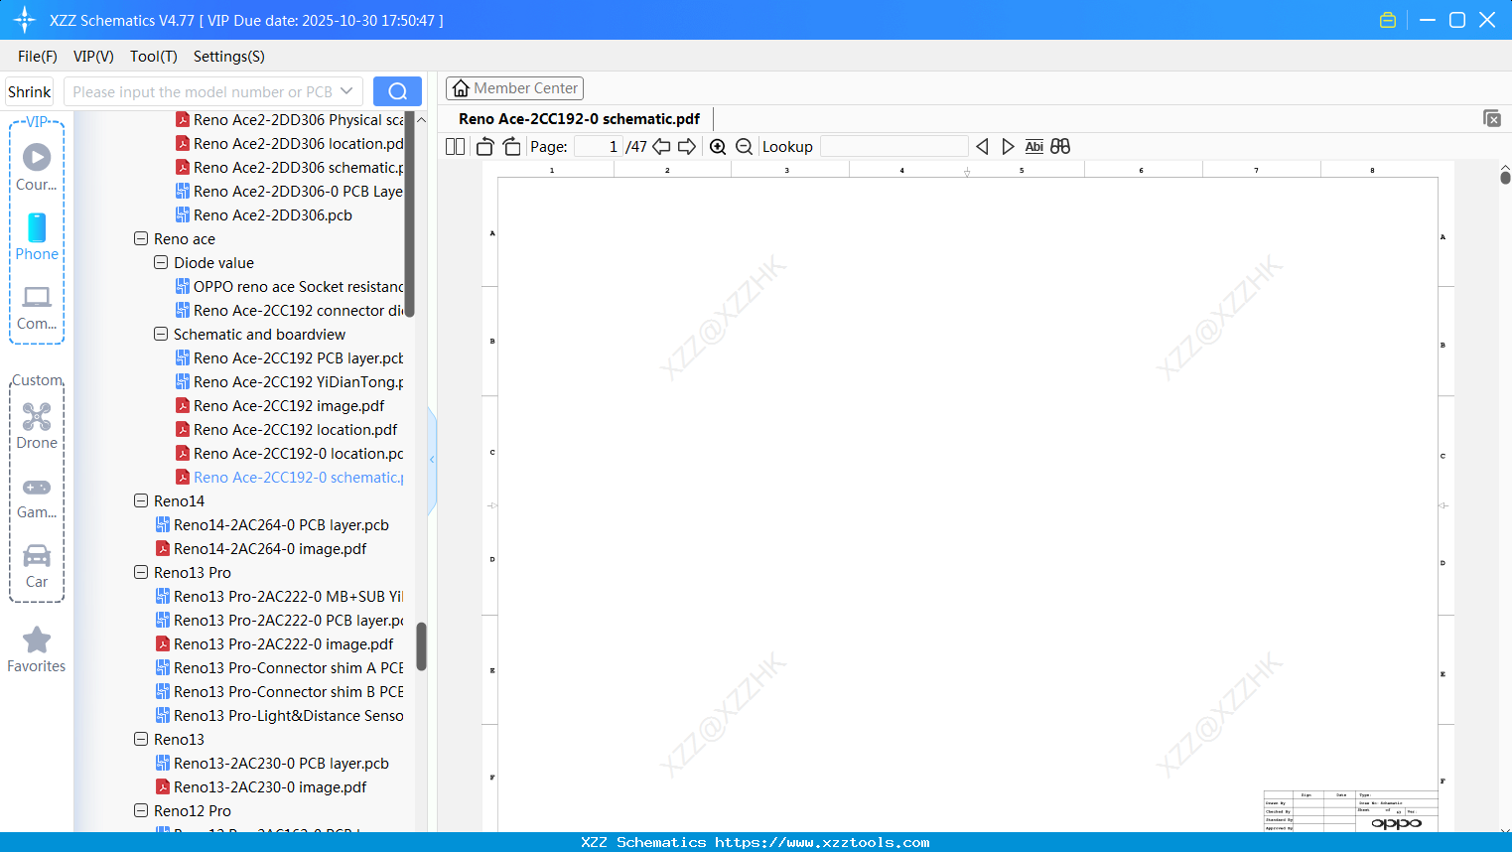Click the Lookup text field
The image size is (1512, 852).
tap(894, 147)
